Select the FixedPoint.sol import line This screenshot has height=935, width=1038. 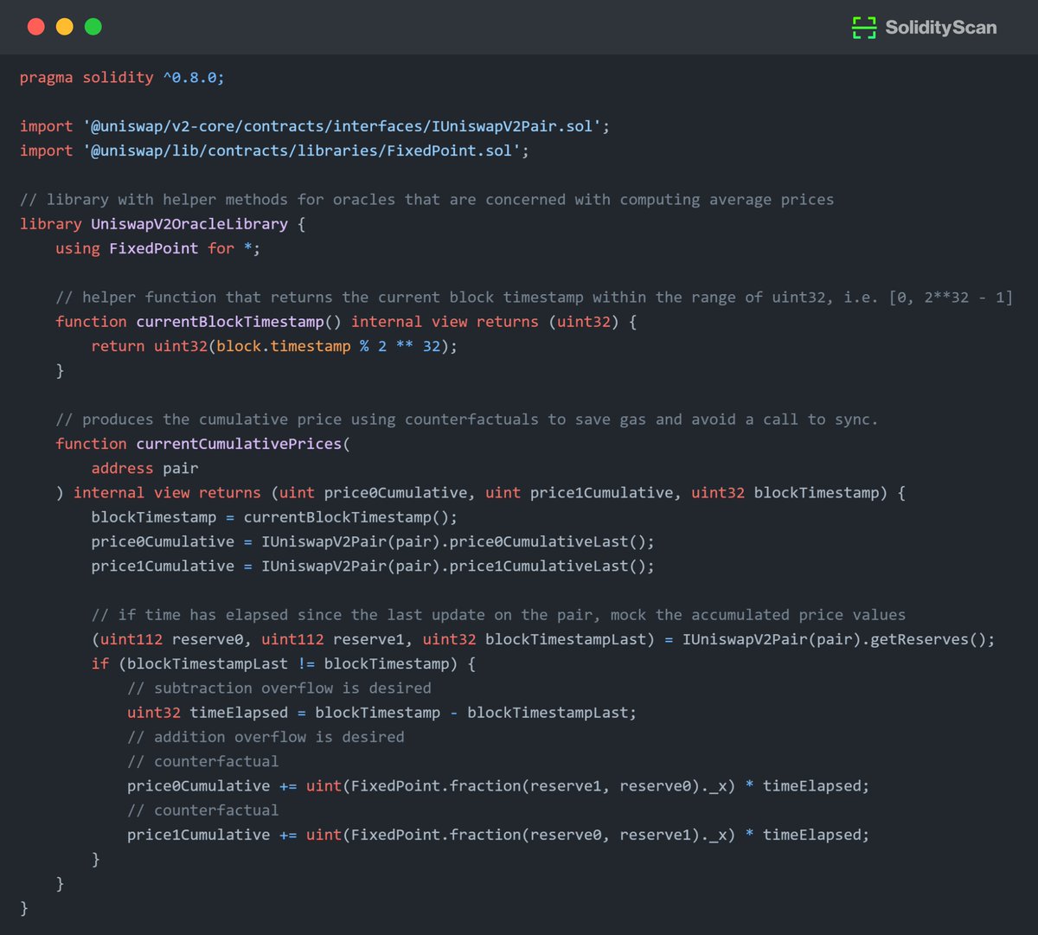[x=275, y=150]
